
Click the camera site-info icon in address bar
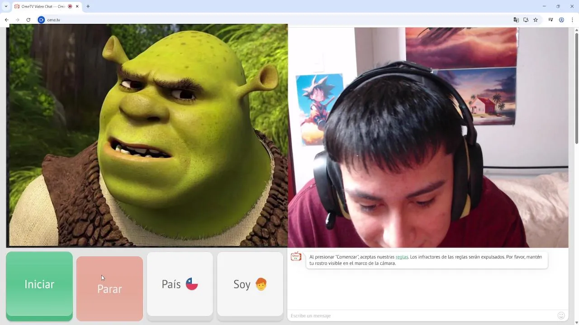click(x=41, y=20)
